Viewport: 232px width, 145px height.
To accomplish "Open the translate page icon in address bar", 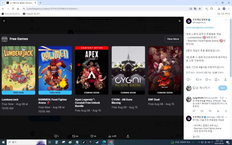I will point(195,9).
